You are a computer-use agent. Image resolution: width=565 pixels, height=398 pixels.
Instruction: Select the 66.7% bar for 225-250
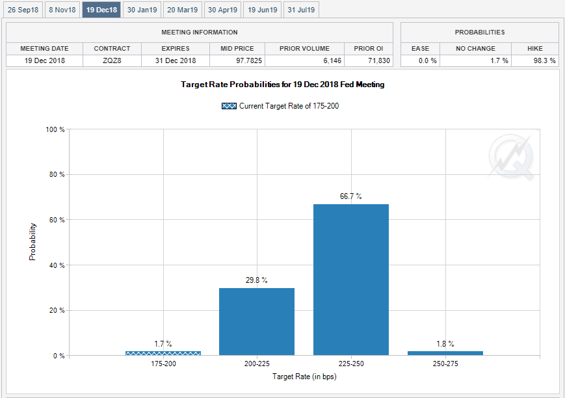351,280
